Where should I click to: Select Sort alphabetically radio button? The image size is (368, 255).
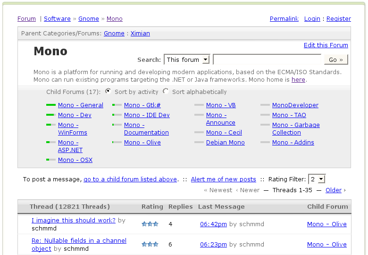pos(166,91)
